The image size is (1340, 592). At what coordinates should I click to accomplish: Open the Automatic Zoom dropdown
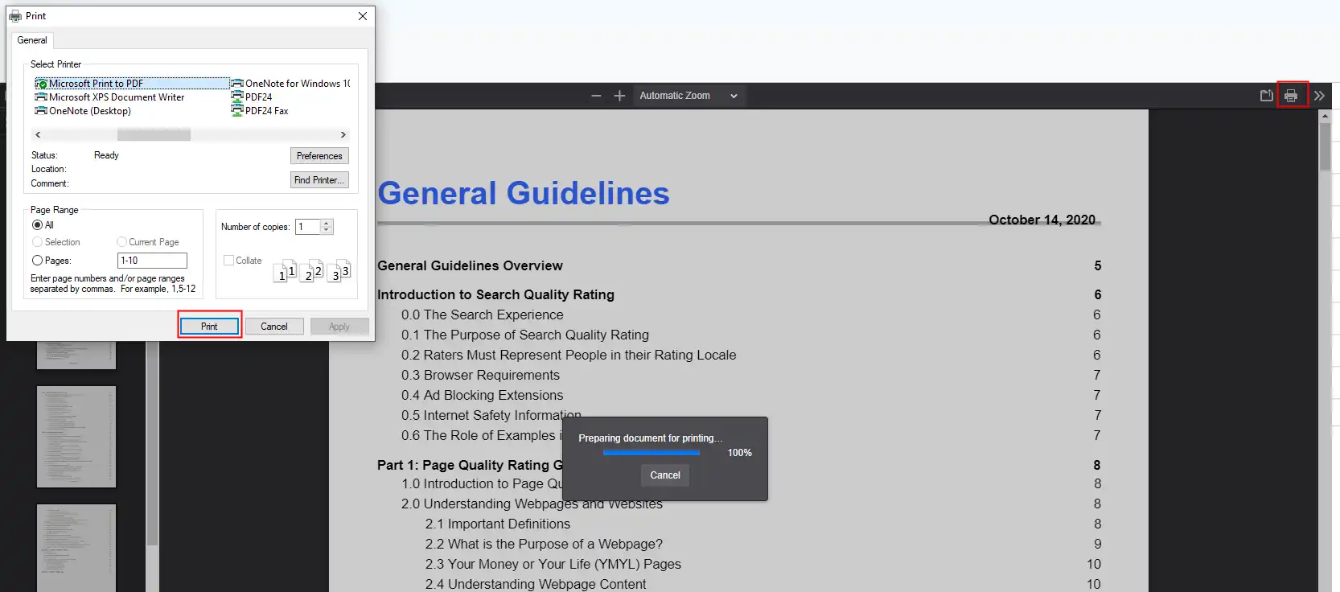click(x=688, y=96)
